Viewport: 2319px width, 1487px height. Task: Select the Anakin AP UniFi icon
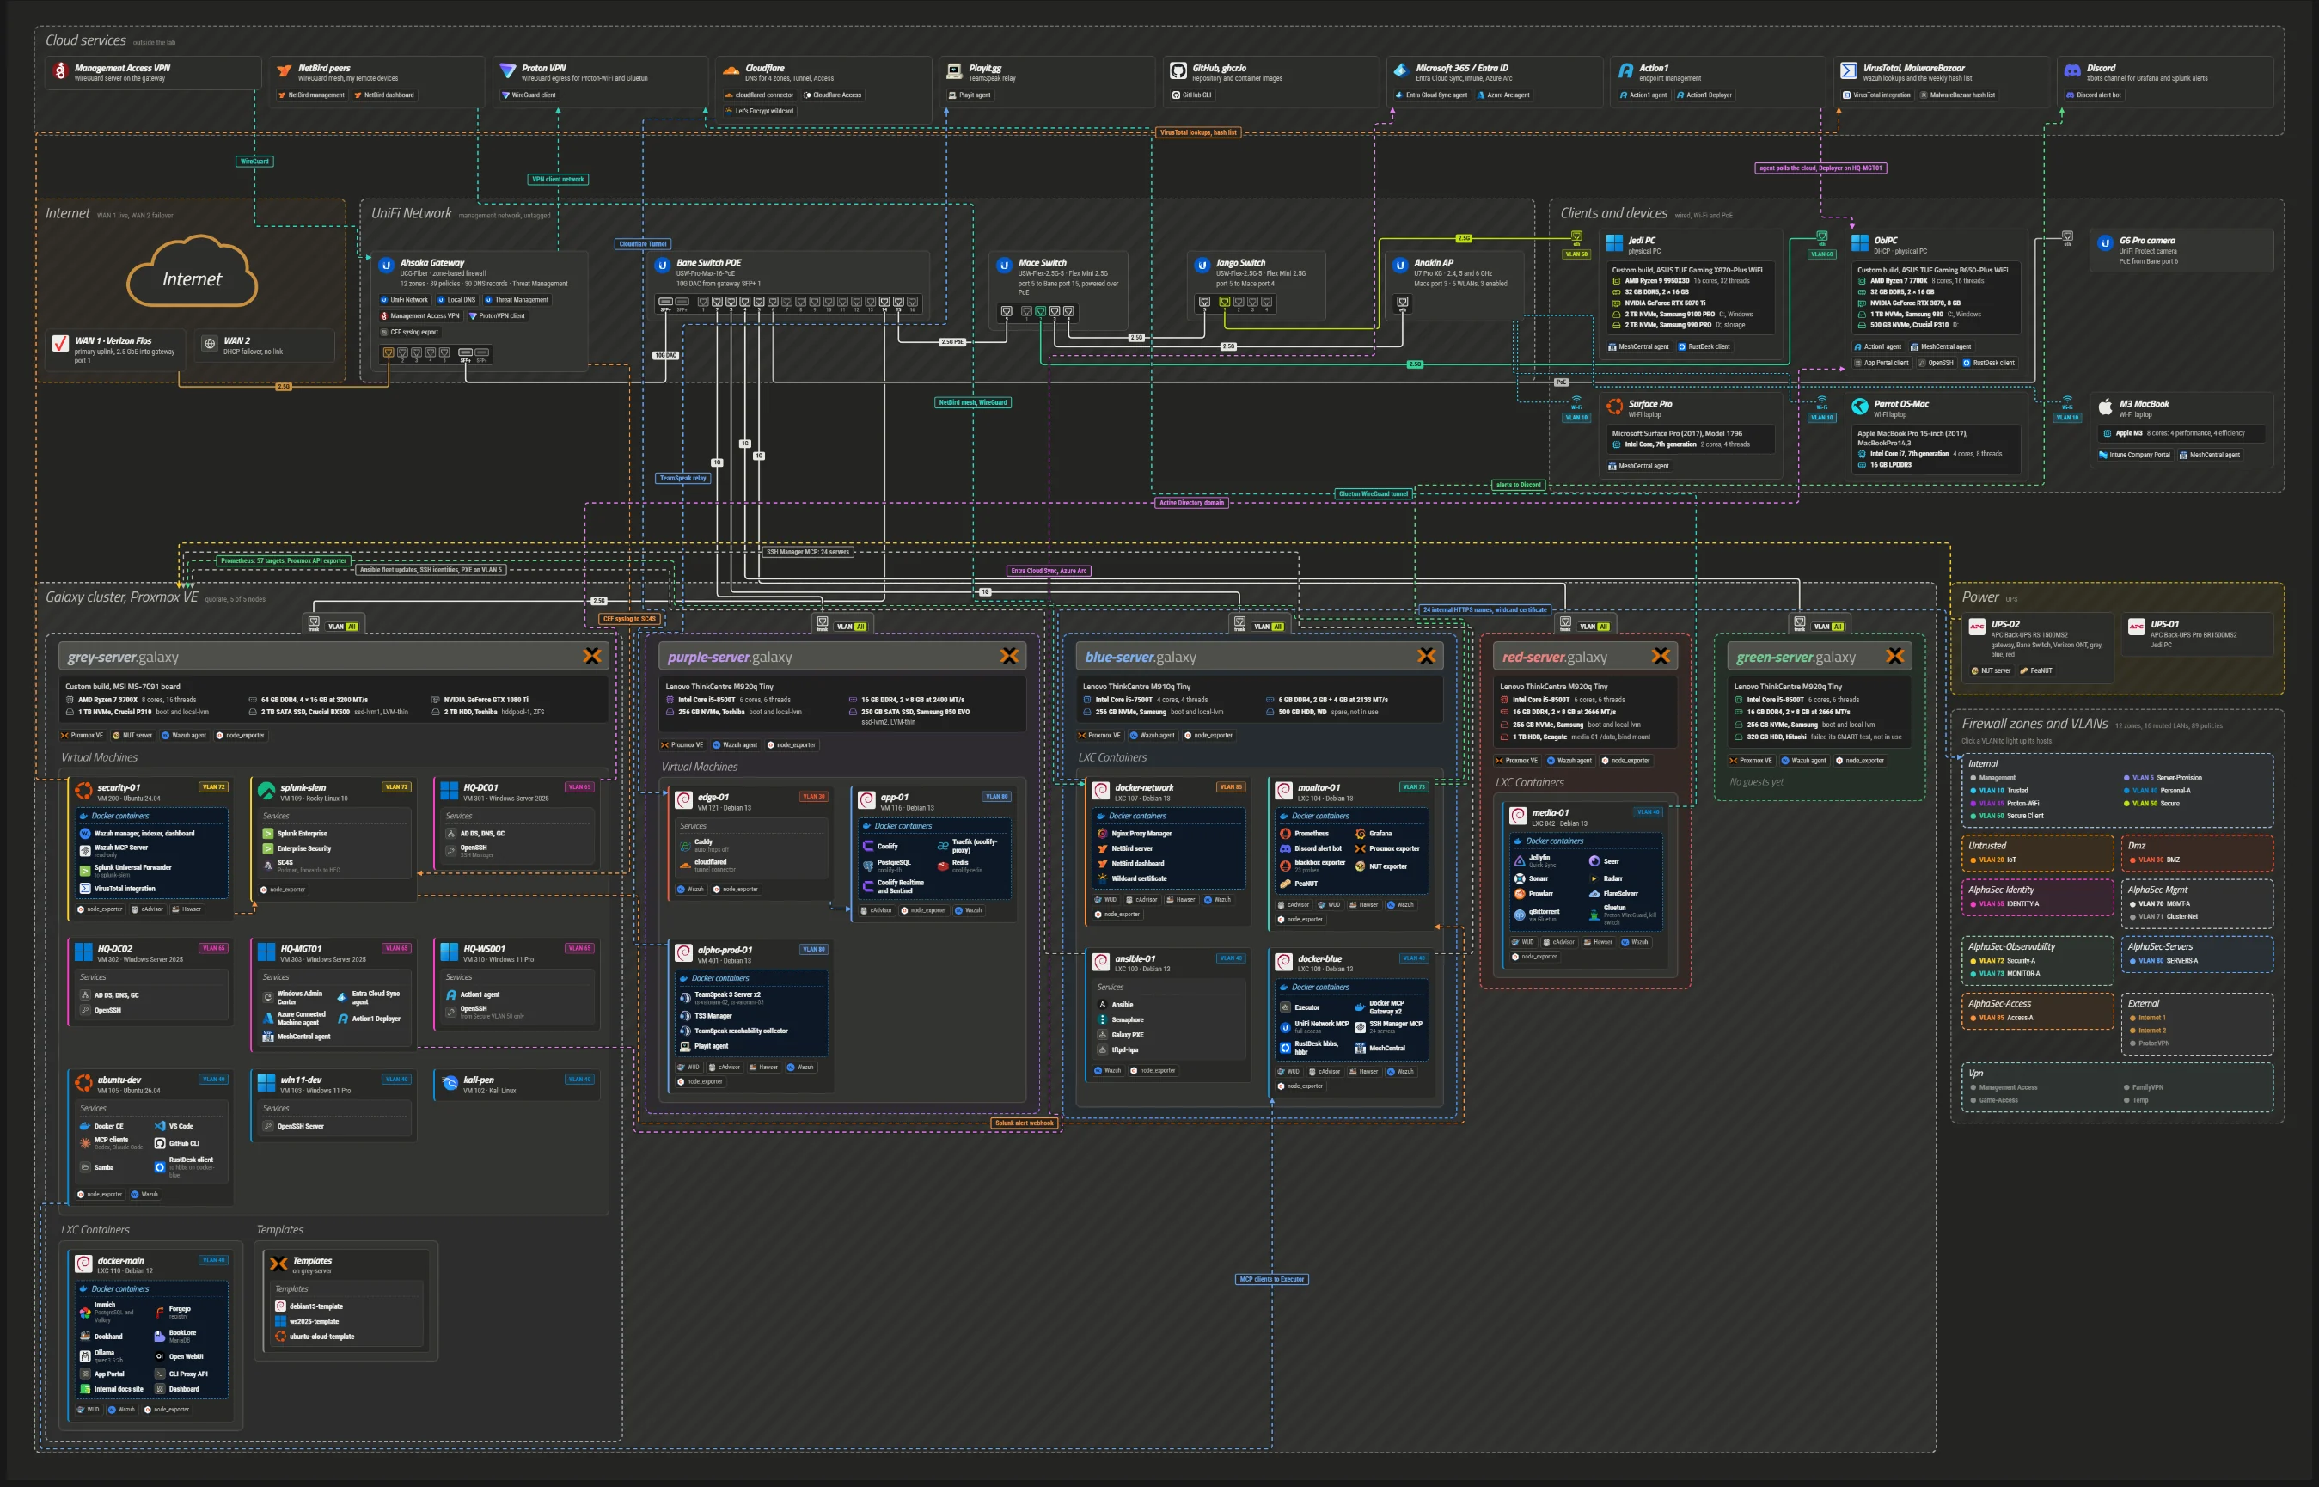[1400, 266]
